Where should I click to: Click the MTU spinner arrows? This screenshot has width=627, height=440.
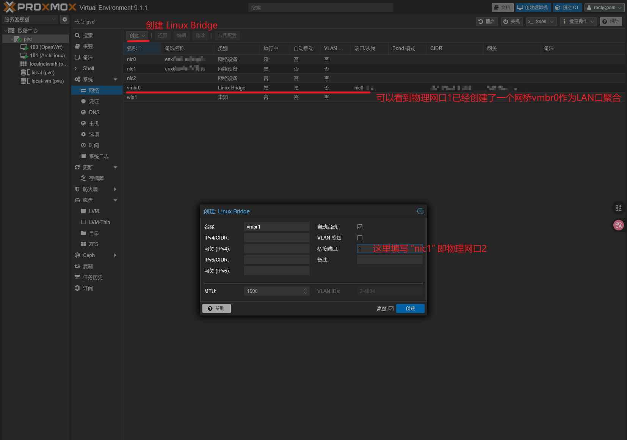point(305,291)
